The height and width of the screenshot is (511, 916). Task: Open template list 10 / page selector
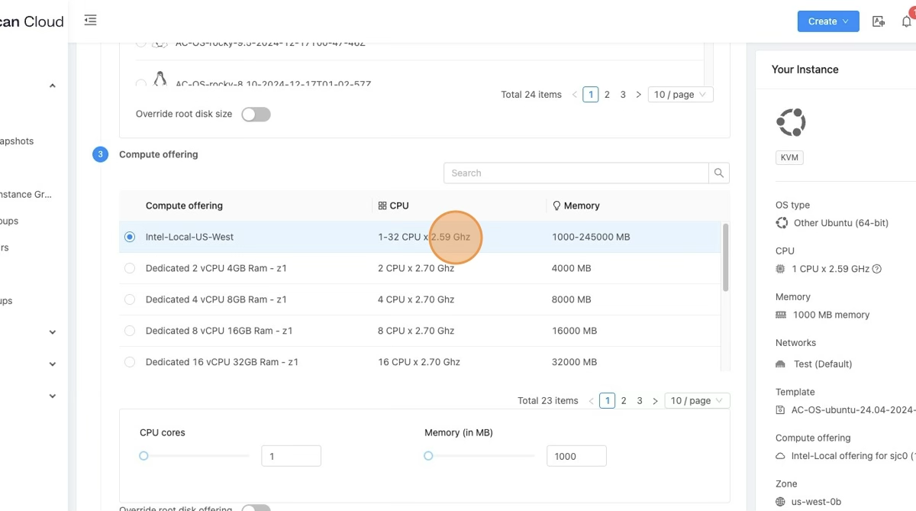[680, 95]
